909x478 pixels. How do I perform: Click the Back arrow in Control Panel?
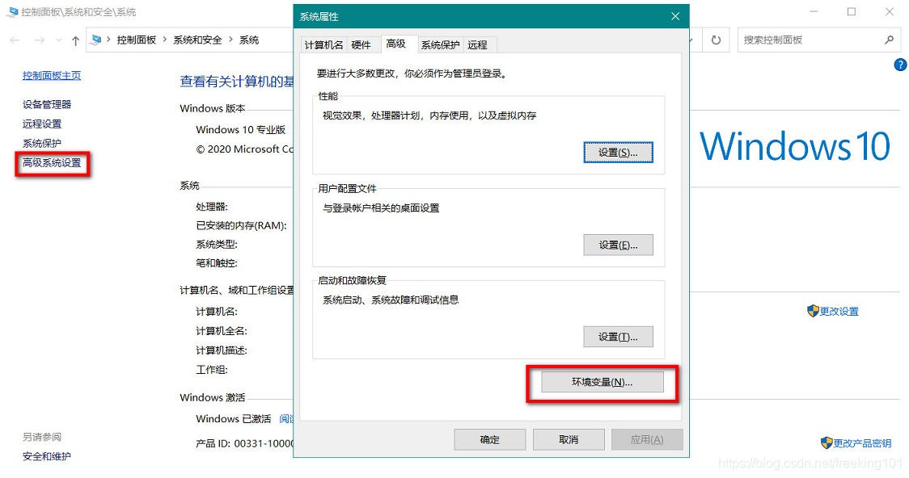tap(15, 40)
